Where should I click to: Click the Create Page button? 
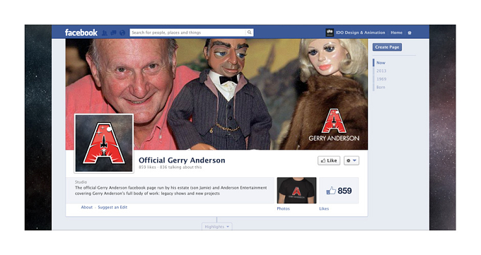pos(387,47)
